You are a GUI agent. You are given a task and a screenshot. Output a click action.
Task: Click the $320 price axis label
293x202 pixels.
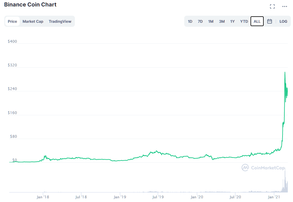coord(12,65)
